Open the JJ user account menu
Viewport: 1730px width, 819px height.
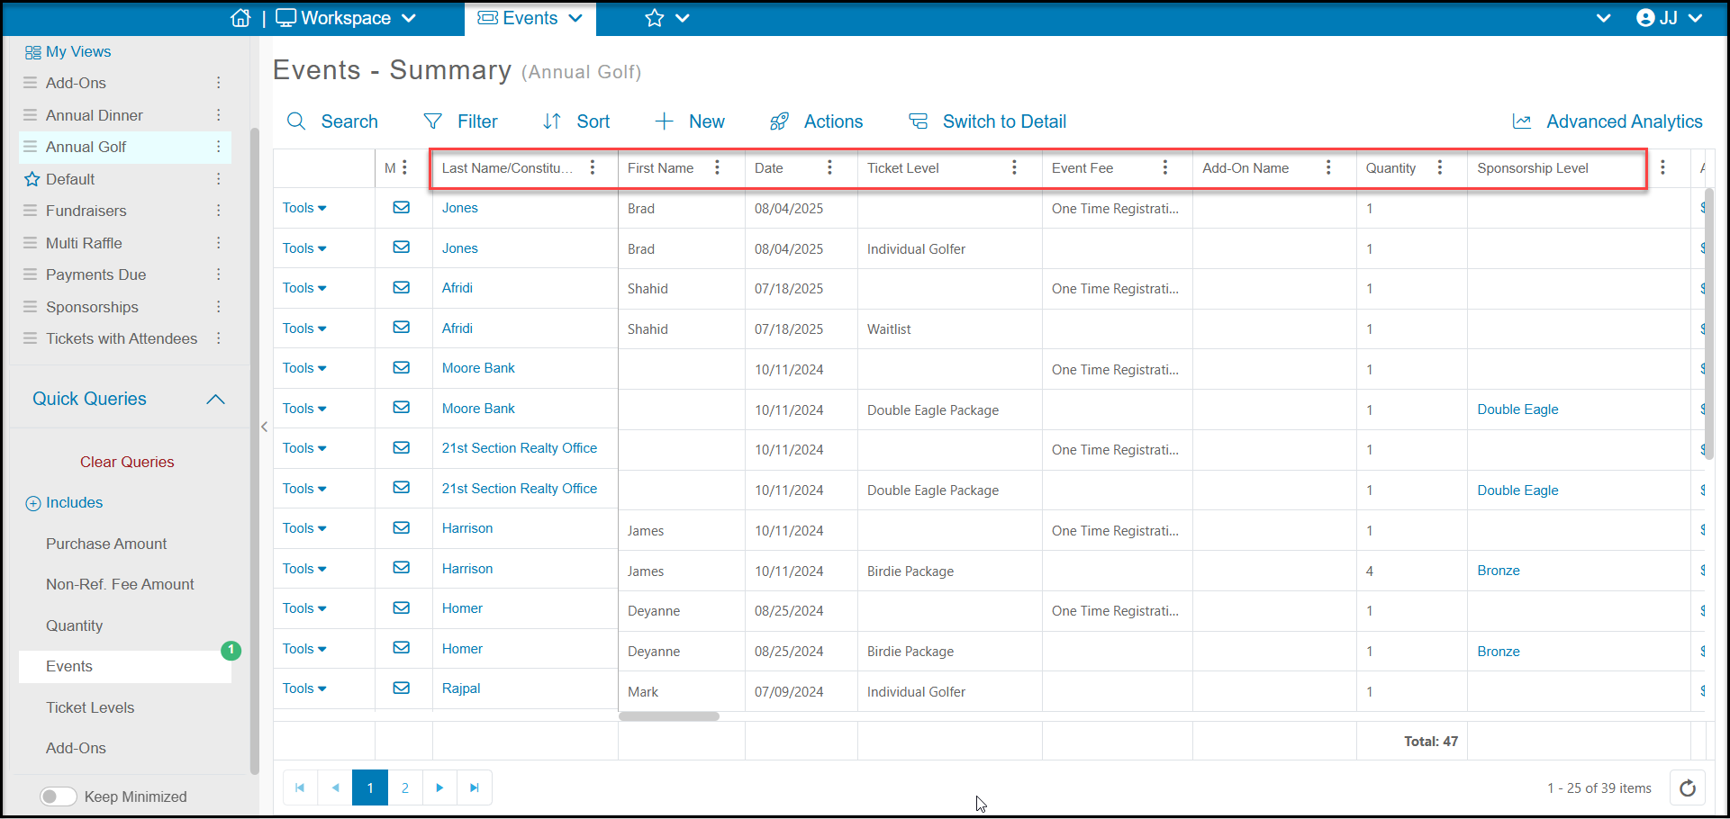[1669, 18]
